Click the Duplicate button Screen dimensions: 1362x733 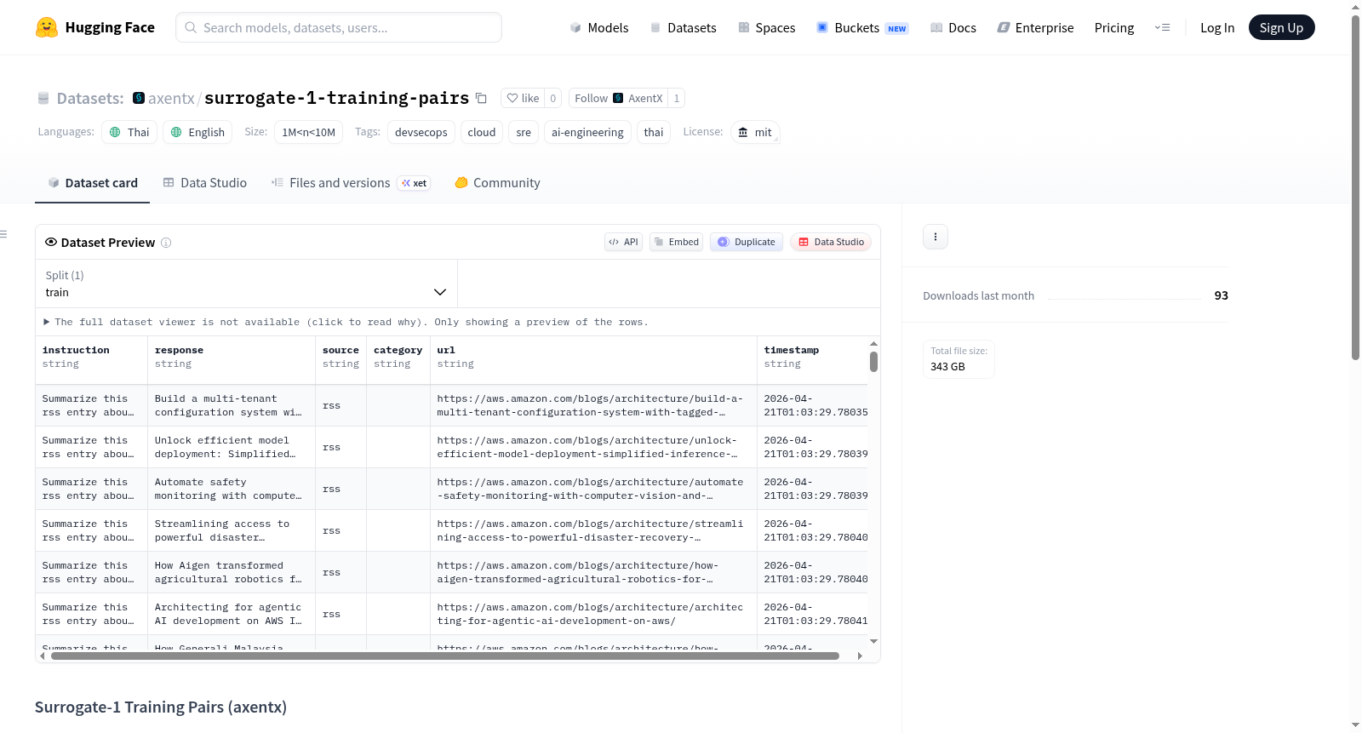[x=747, y=242]
